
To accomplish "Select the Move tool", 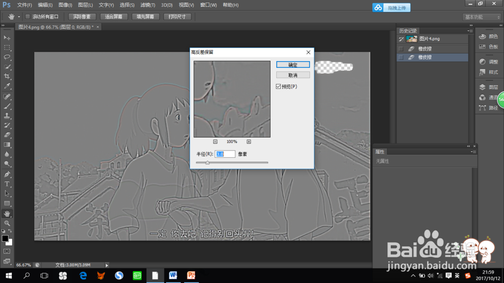I will click(7, 38).
